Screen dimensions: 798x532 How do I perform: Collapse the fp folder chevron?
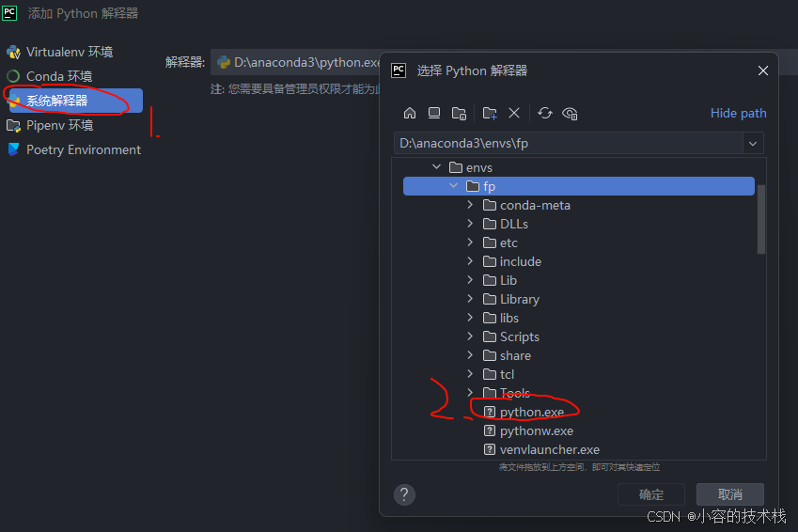click(453, 186)
